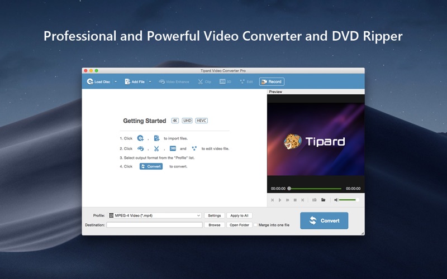Open Video Enhance in the toolbar
This screenshot has height=279, width=447.
(x=174, y=81)
